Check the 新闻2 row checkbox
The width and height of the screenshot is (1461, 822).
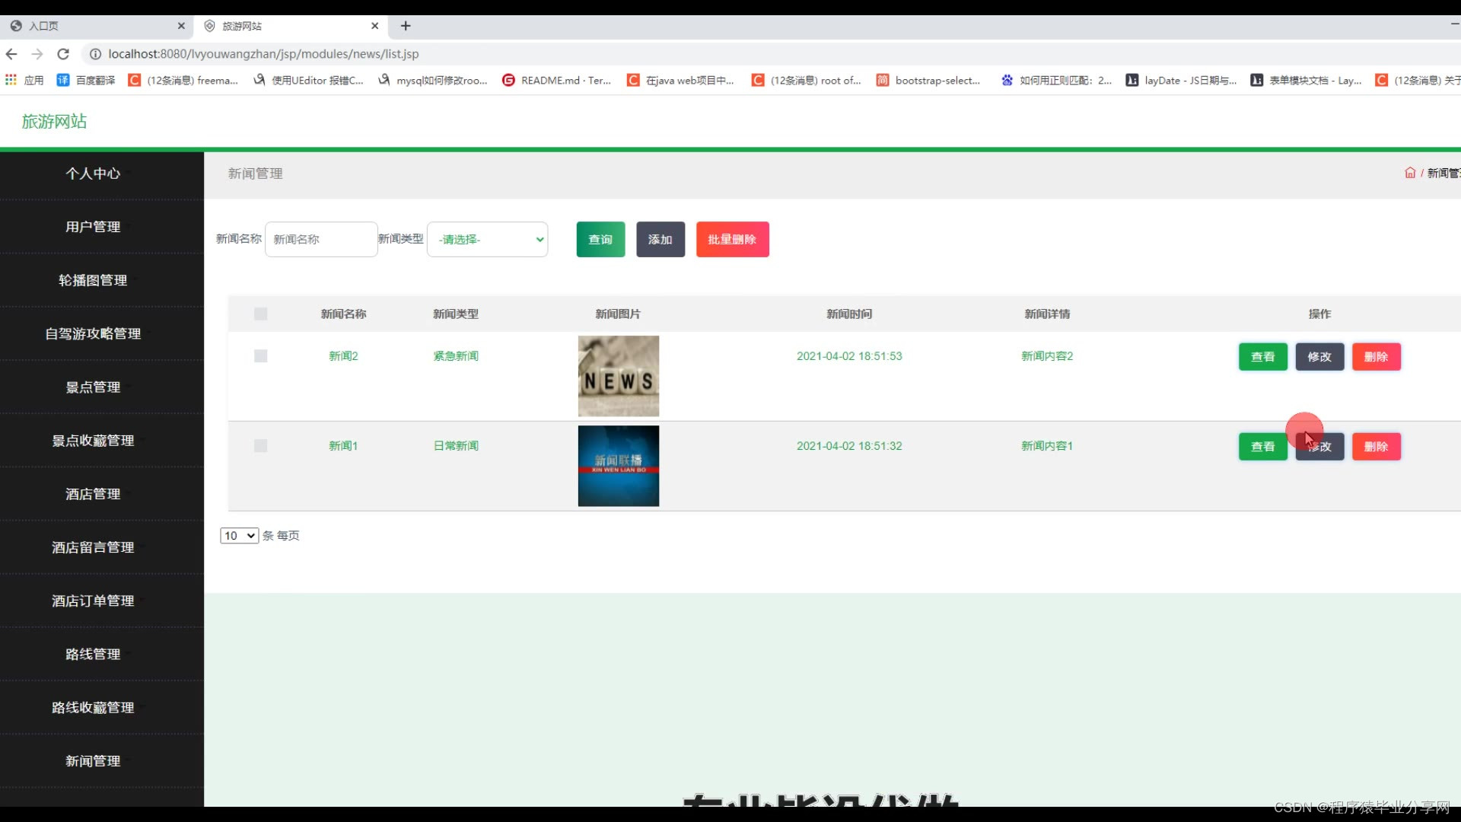(260, 356)
